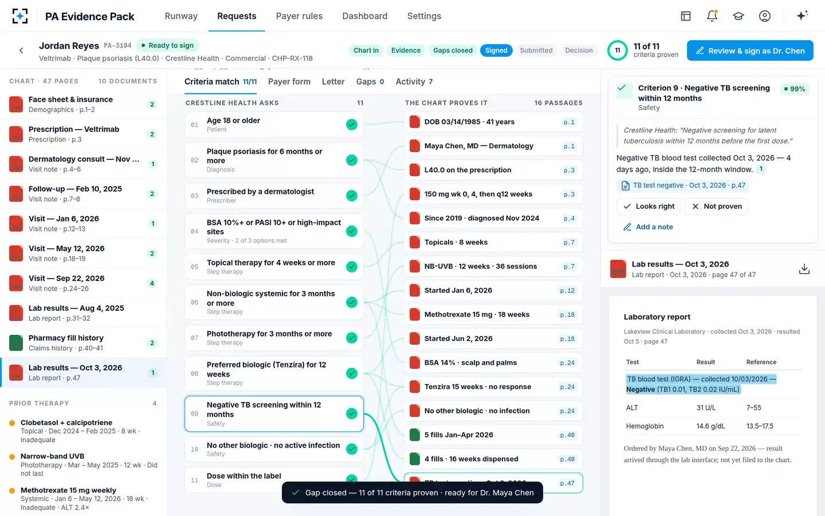Viewport: 825px width, 516px height.
Task: Select Follow-up — Feb 10, 2025 document
Action: point(84,194)
